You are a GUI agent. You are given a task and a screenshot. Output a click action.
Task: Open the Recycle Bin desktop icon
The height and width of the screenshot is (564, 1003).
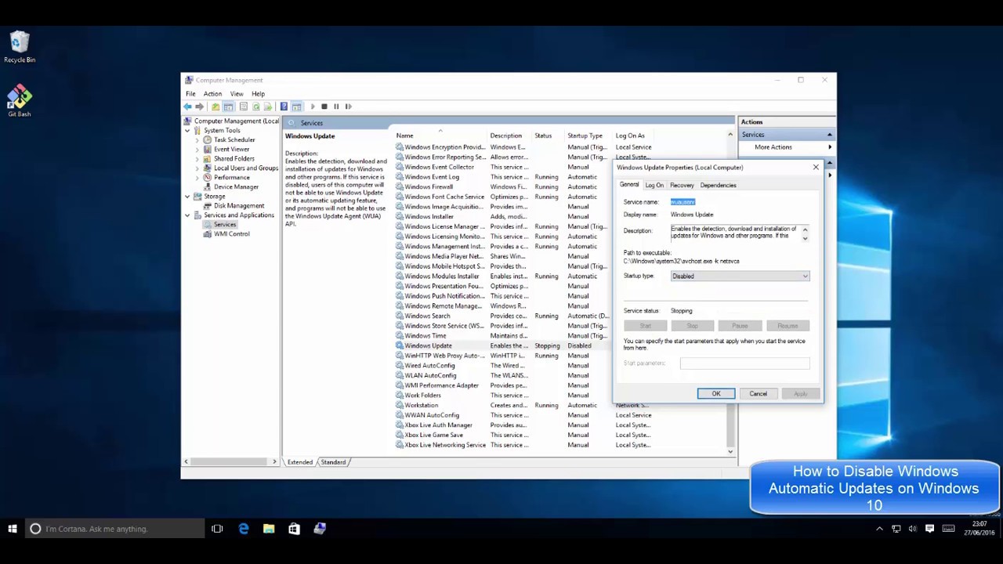point(20,47)
